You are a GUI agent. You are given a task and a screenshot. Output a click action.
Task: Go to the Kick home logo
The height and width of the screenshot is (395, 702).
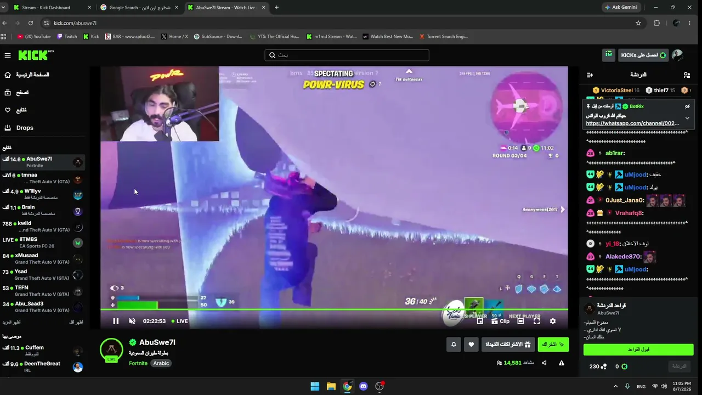pyautogui.click(x=36, y=55)
